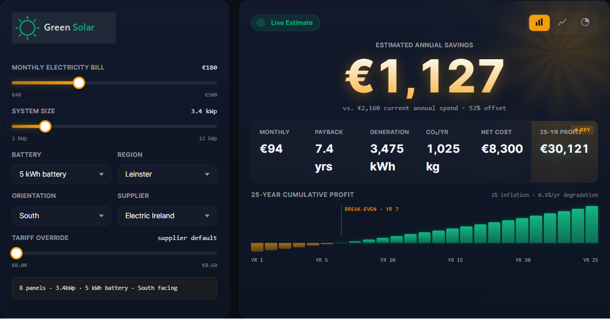Click the monthly electricity bill slider handle
Screen dimensions: 610x319
click(79, 83)
